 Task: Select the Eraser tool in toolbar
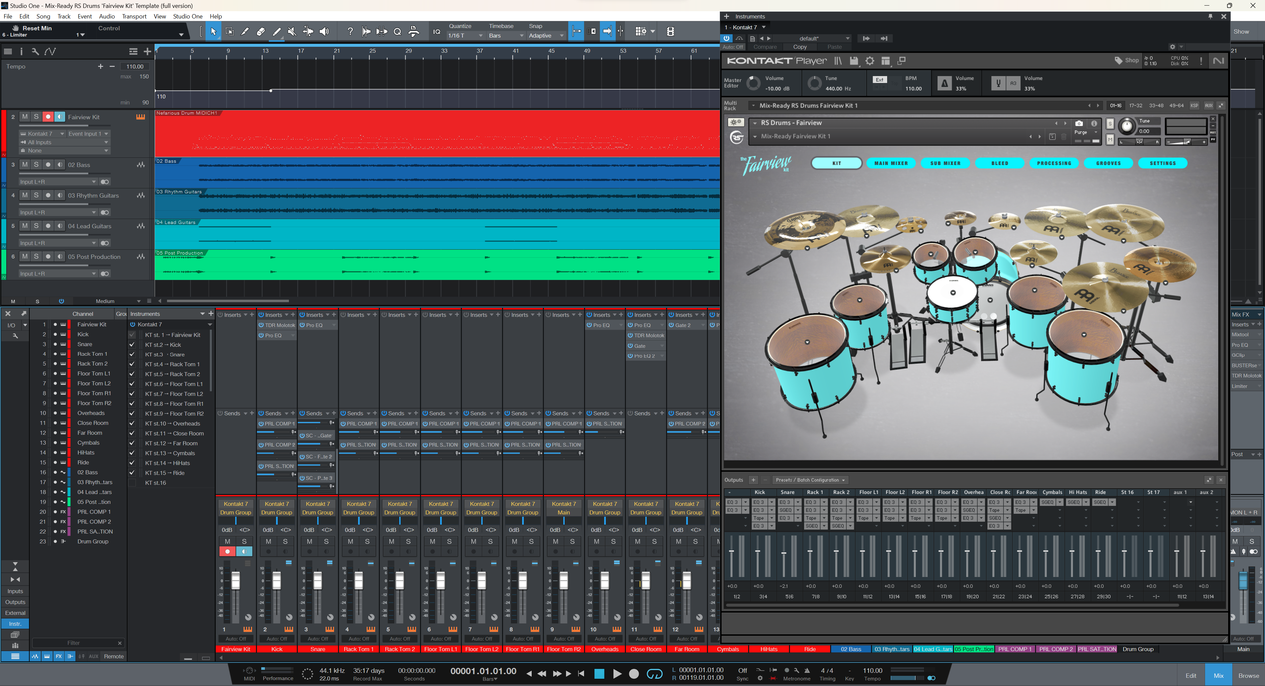pyautogui.click(x=261, y=31)
